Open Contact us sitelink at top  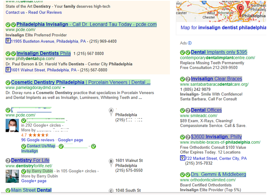coord(15,12)
